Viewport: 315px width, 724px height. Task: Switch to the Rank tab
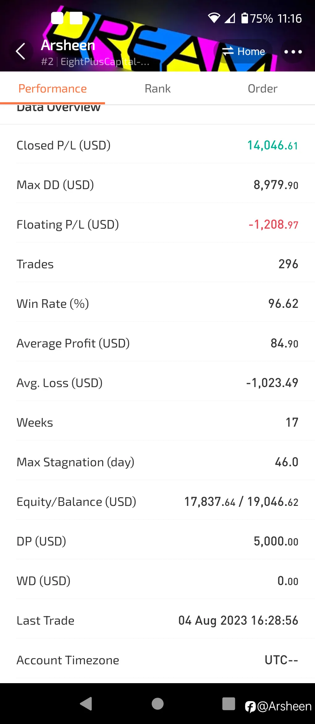coord(157,89)
